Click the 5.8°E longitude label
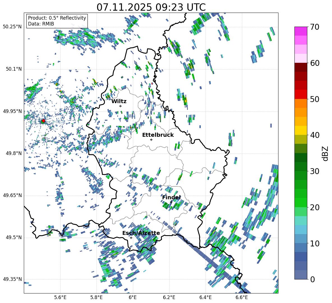332x303 pixels. point(96,297)
